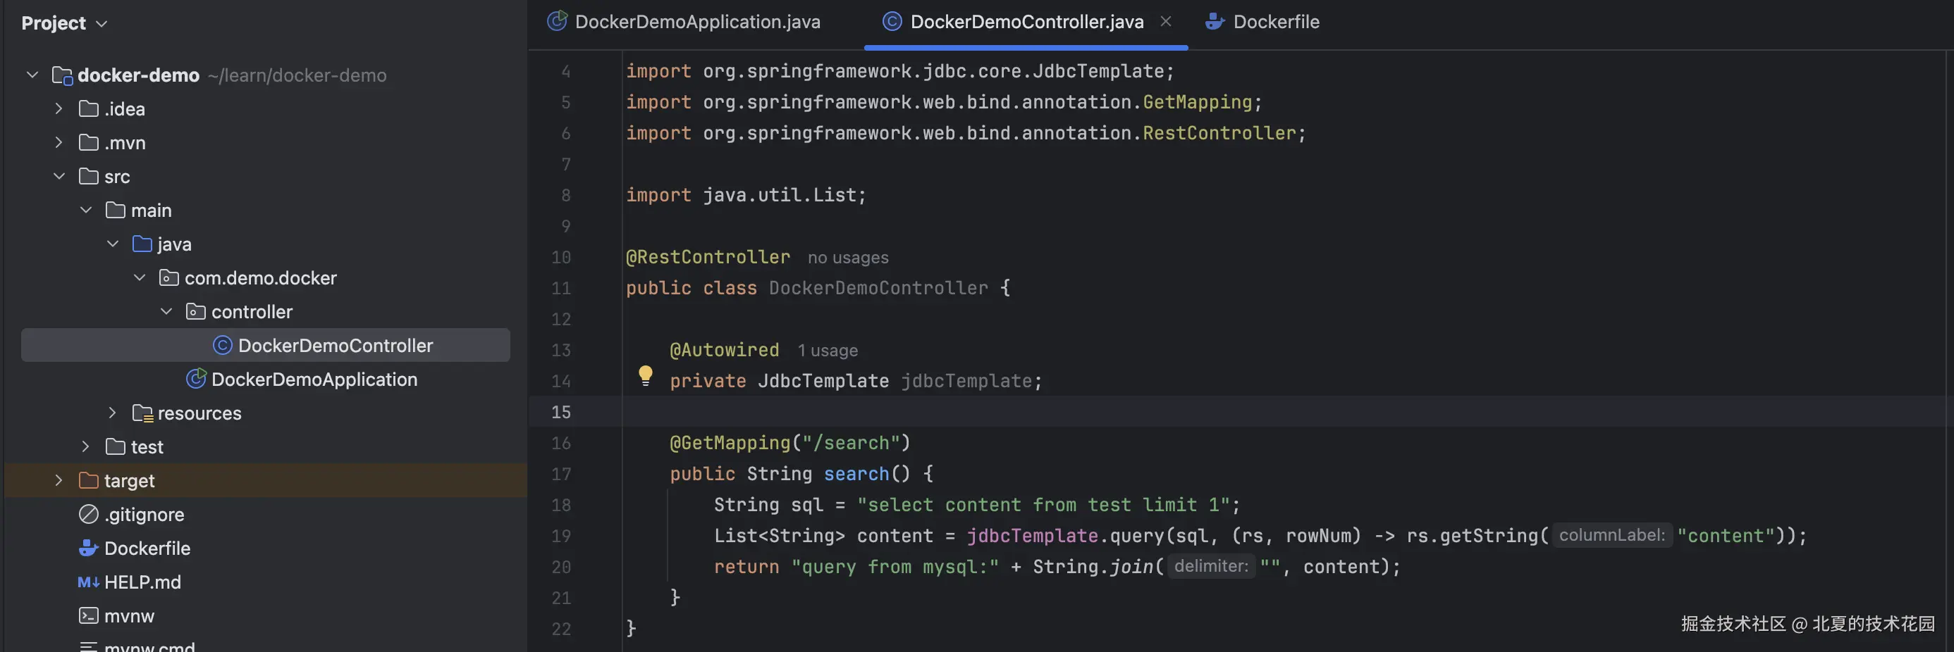
Task: Collapse the src folder
Action: pyautogui.click(x=59, y=177)
